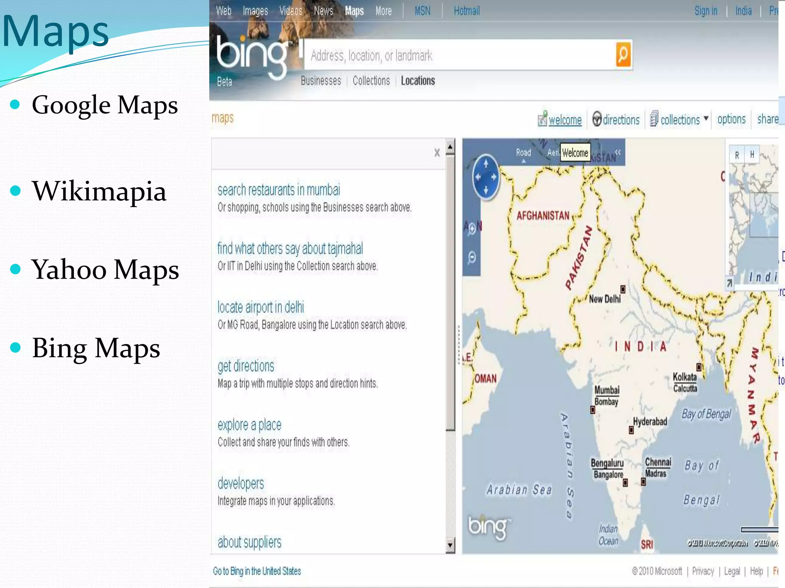Collapse the map toolbar with double chevron
785x588 pixels.
coord(617,152)
